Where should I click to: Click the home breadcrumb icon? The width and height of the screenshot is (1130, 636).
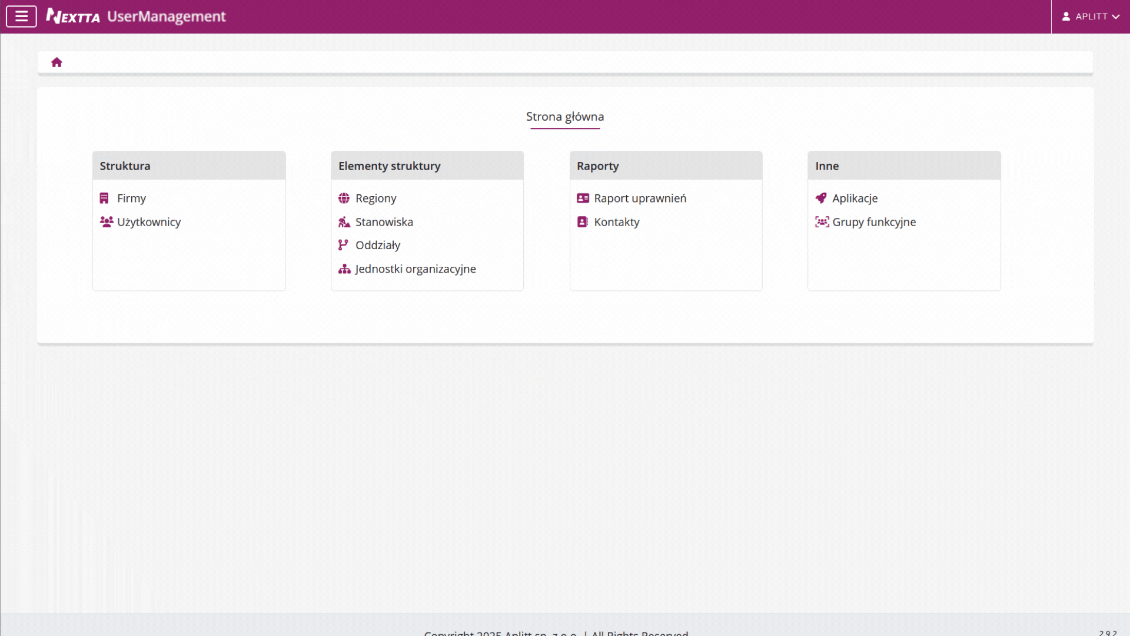click(x=56, y=62)
